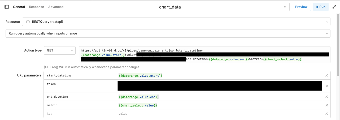Expand the run query automatically dropdown
Image resolution: width=340 pixels, height=120 pixels.
pyautogui.click(x=168, y=33)
